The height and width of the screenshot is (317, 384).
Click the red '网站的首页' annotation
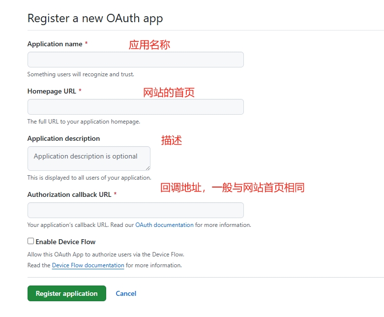point(169,93)
